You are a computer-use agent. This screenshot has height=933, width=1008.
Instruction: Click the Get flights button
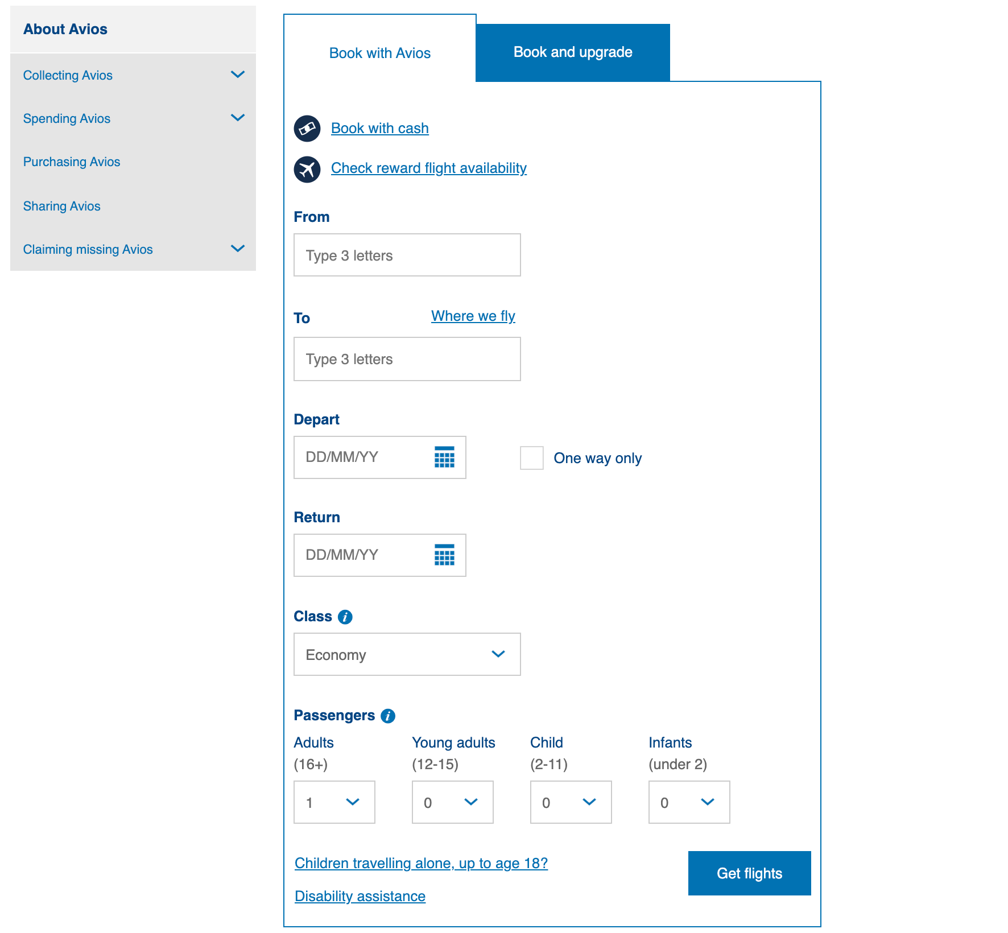click(749, 873)
